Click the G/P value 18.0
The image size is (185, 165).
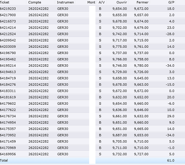pos(171,9)
